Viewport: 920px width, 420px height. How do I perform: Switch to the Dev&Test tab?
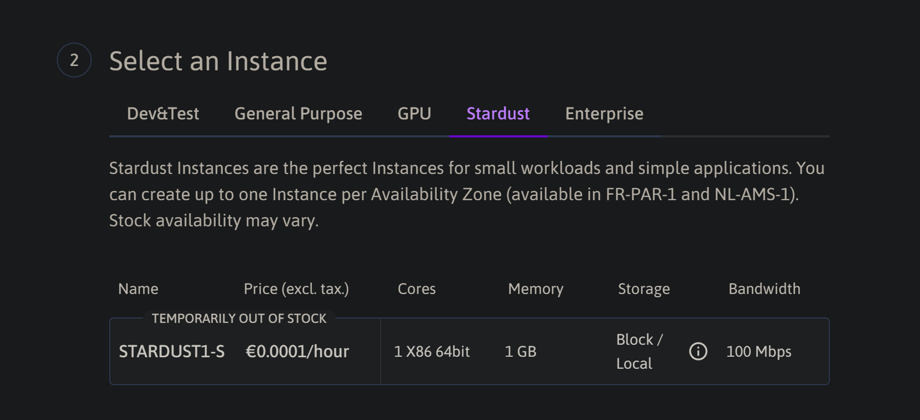pyautogui.click(x=163, y=113)
